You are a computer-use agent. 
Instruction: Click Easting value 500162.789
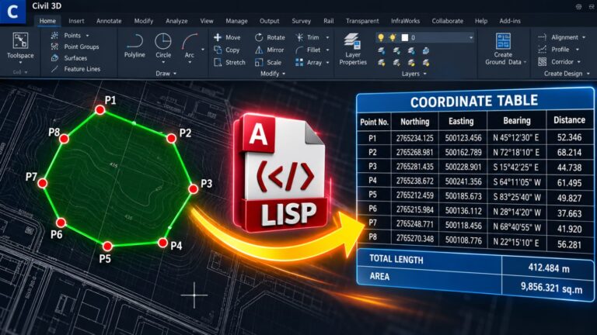coord(463,153)
